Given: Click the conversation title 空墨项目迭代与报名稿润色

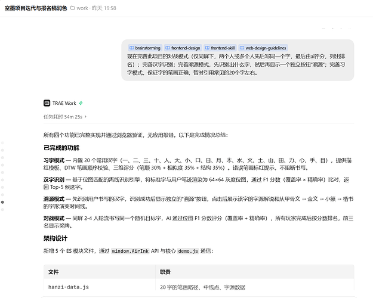Looking at the screenshot, I should [36, 8].
